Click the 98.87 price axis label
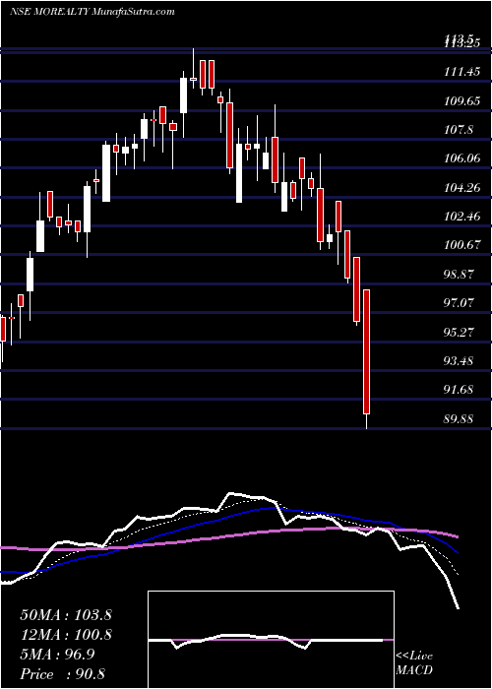This screenshot has width=492, height=689. click(459, 275)
